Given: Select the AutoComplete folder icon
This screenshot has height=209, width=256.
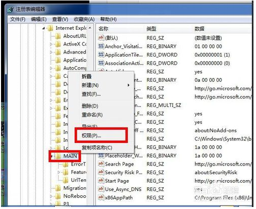Looking at the screenshot, I should 58,68.
